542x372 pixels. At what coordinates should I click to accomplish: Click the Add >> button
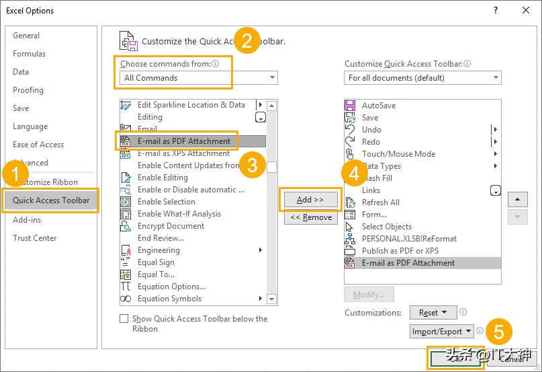(310, 200)
